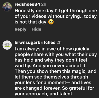Click the word "worthy." in the second comment

(x=23, y=66)
